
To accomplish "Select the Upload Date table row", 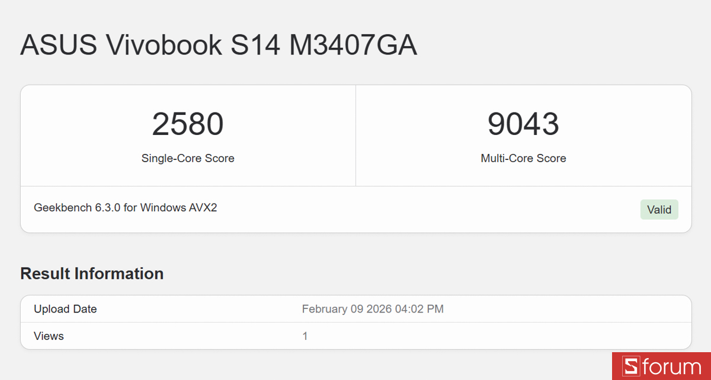I will click(355, 309).
